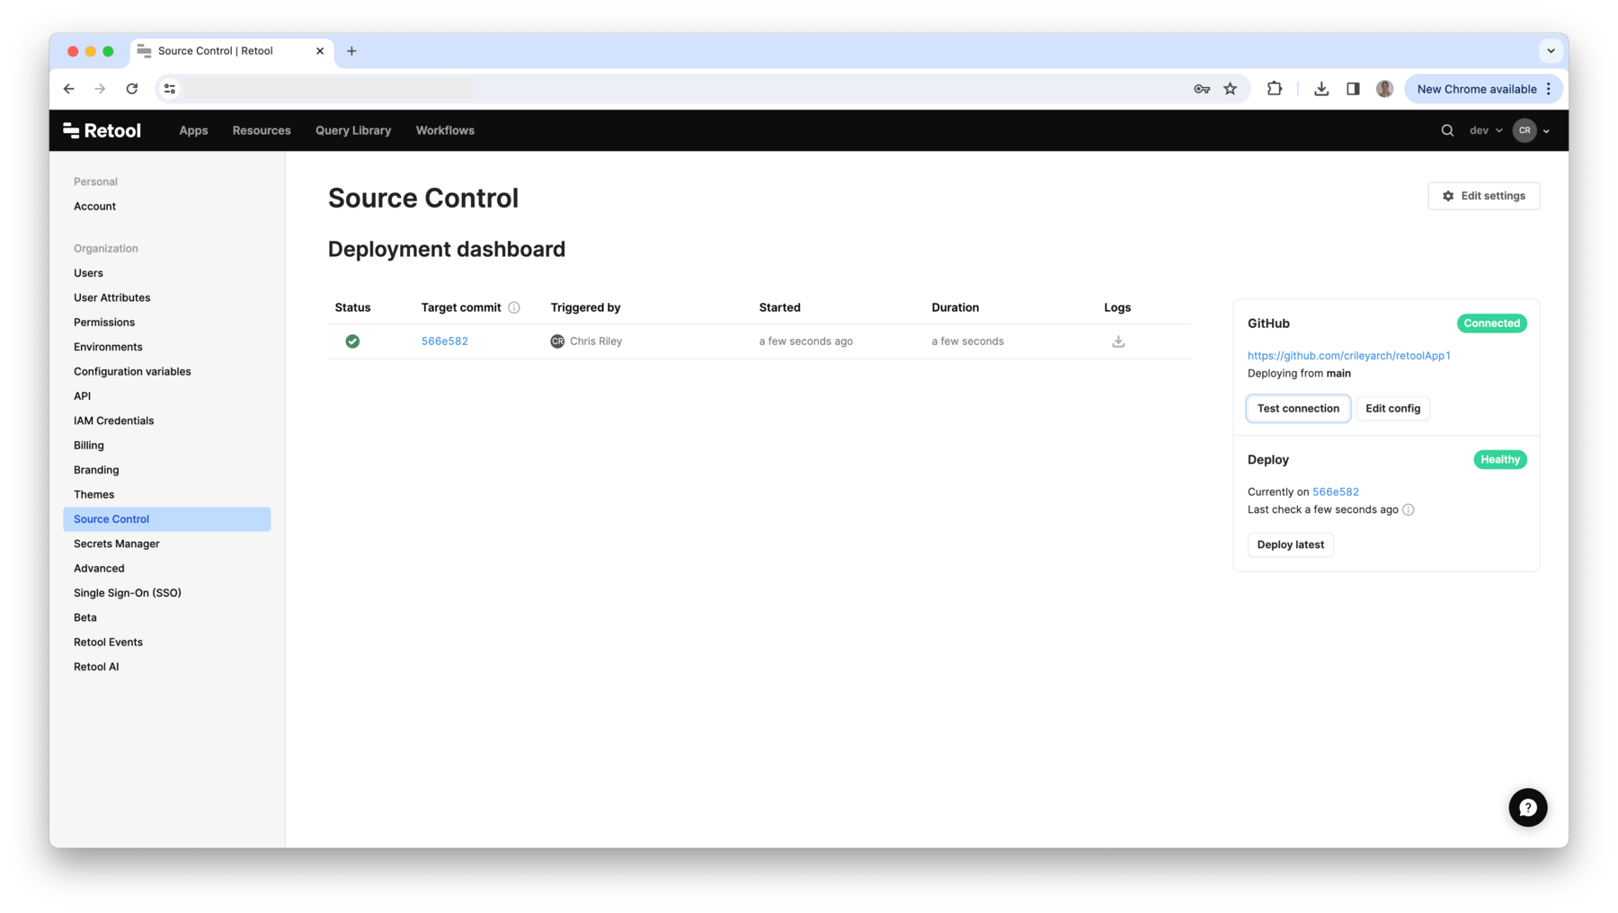1618x913 pixels.
Task: Click the Retool logo
Action: (x=102, y=130)
